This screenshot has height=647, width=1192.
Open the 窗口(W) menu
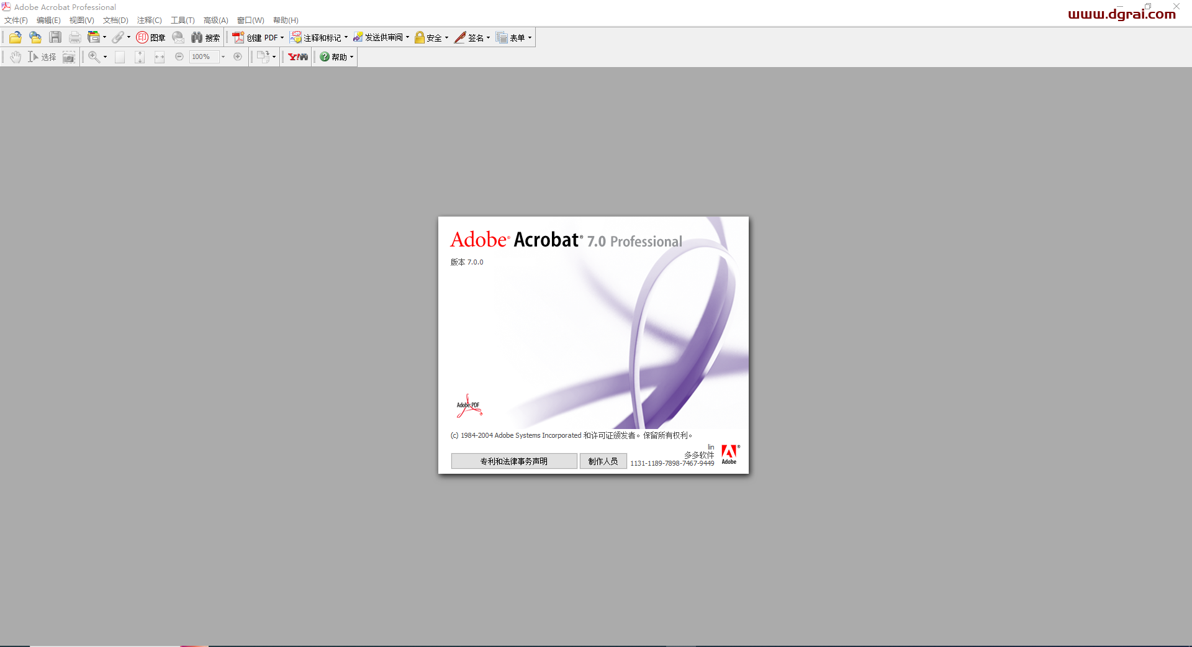pyautogui.click(x=250, y=20)
